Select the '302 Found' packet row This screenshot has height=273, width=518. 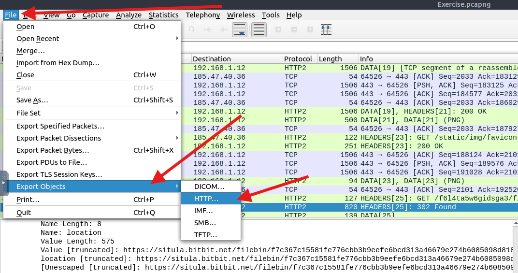(x=379, y=207)
